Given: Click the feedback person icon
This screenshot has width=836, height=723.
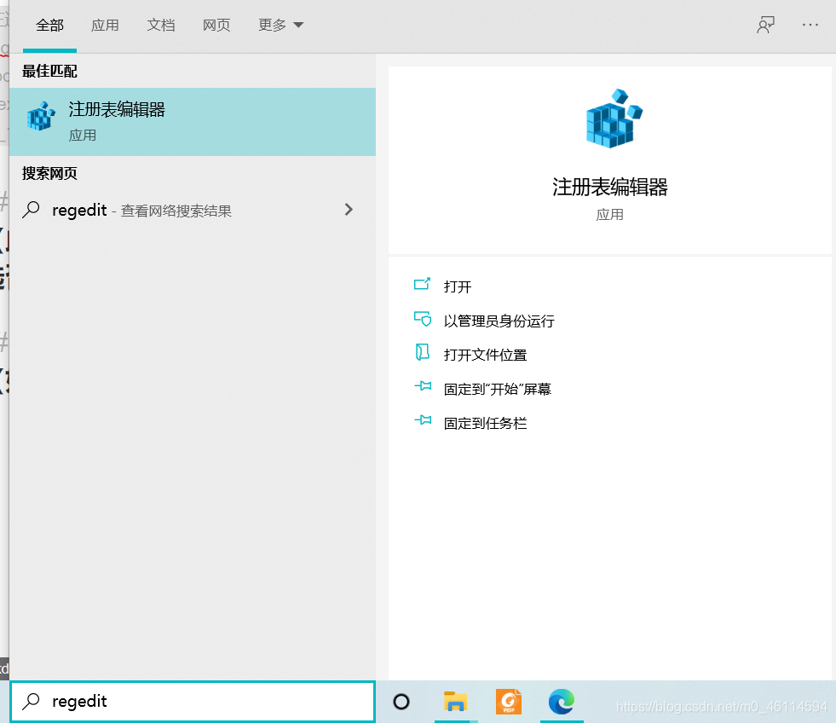Looking at the screenshot, I should [x=765, y=25].
